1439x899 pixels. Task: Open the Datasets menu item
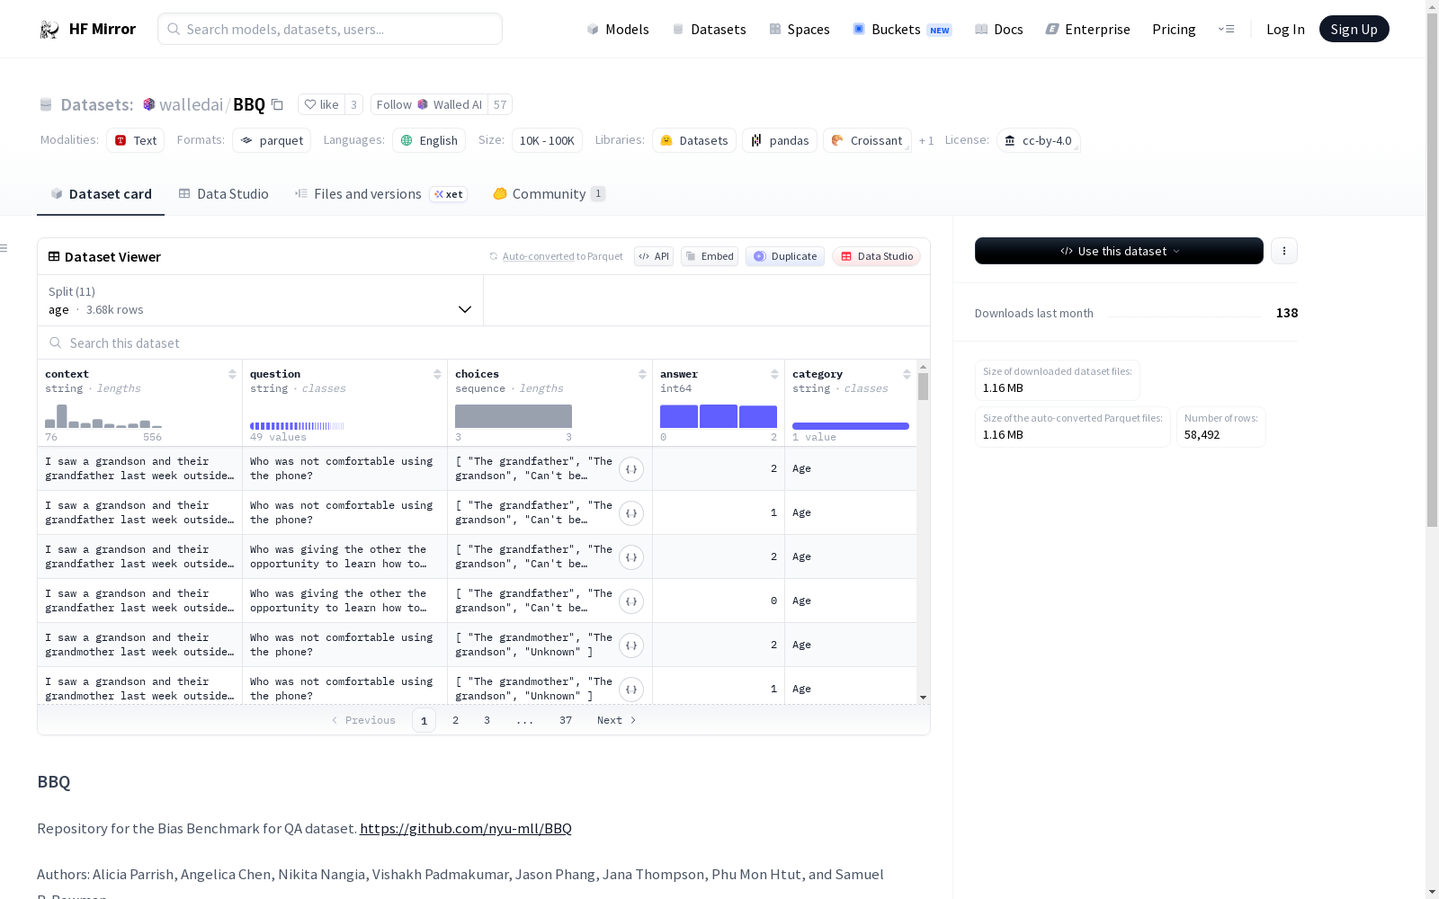point(710,29)
